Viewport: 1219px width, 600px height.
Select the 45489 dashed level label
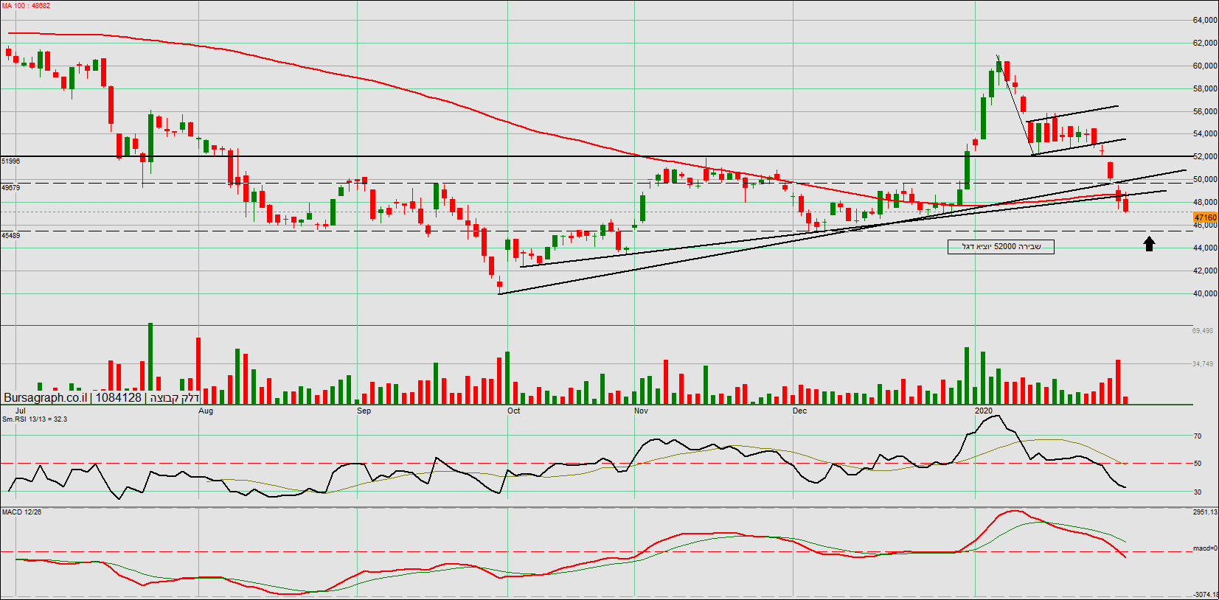[x=11, y=236]
